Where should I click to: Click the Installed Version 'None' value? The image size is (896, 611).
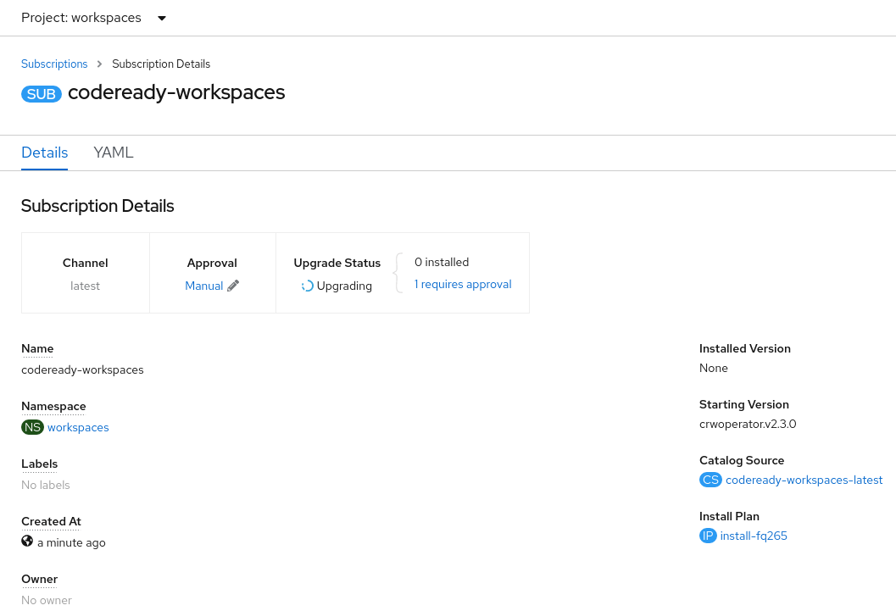[x=714, y=368]
